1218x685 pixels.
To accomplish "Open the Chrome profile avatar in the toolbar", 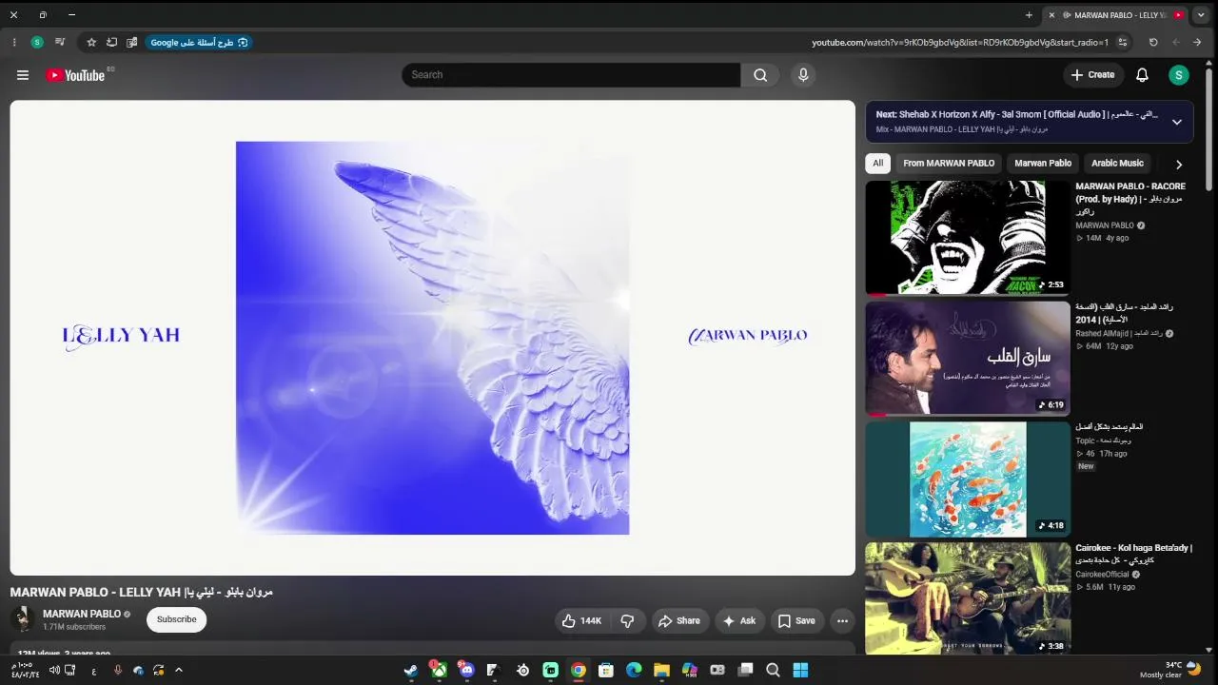I will pyautogui.click(x=37, y=42).
